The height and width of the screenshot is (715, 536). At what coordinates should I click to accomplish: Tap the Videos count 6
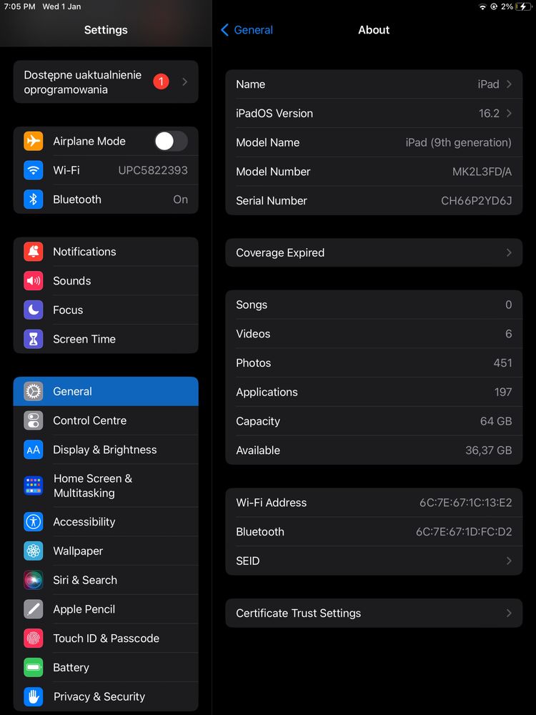click(x=509, y=334)
